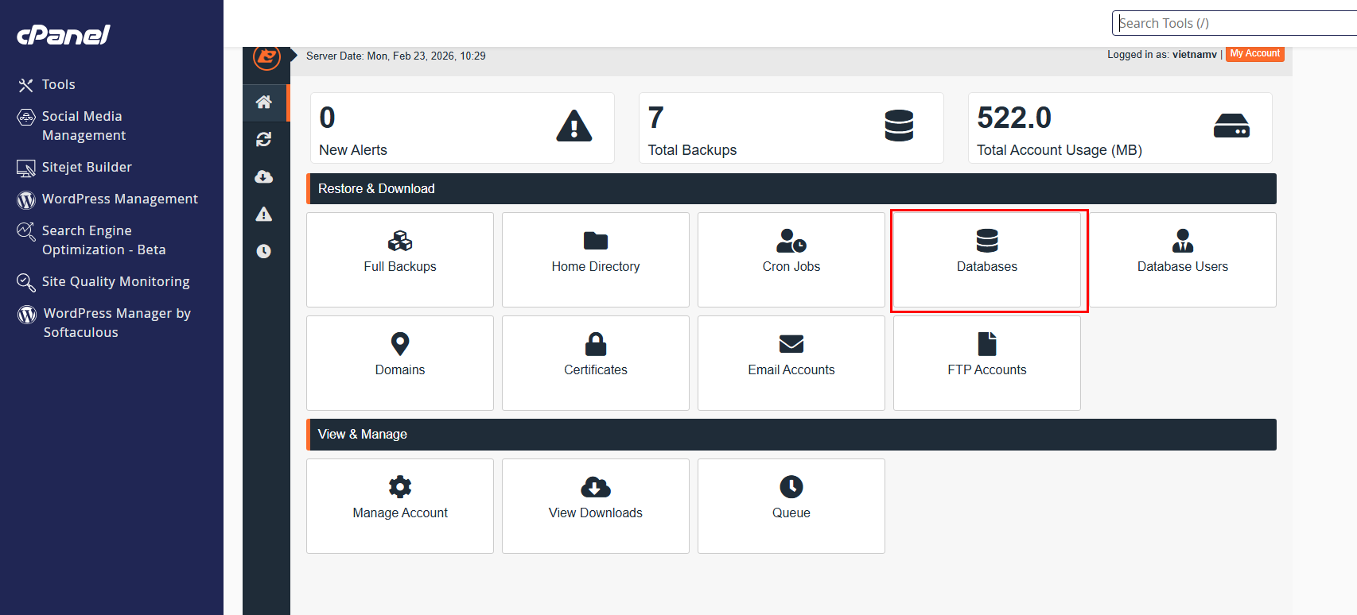Screen dimensions: 1357x615
Task: Click the WordPress Management logo icon
Action: pos(26,199)
